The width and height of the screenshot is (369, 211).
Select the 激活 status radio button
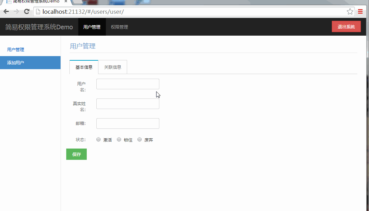point(98,140)
